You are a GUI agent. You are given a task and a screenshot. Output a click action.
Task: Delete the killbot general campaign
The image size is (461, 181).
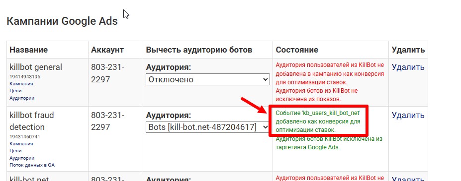pos(408,67)
